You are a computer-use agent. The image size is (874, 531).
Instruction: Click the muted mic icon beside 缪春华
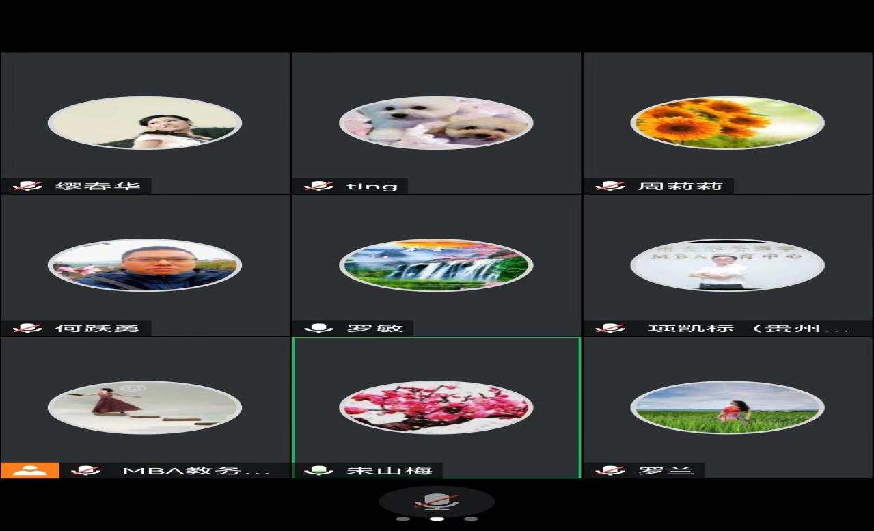point(27,186)
